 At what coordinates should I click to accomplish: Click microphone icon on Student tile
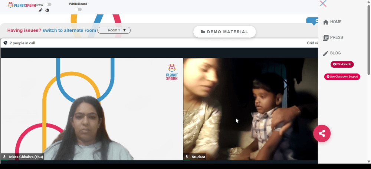187,157
